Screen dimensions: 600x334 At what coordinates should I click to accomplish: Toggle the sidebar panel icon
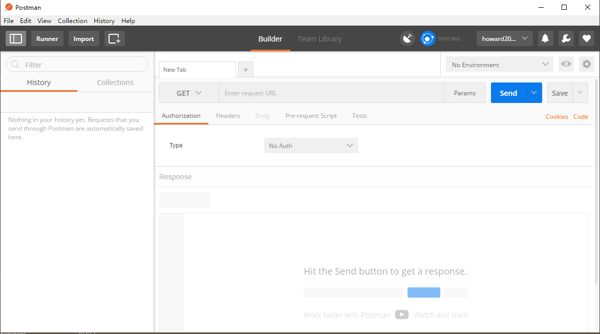pos(16,39)
